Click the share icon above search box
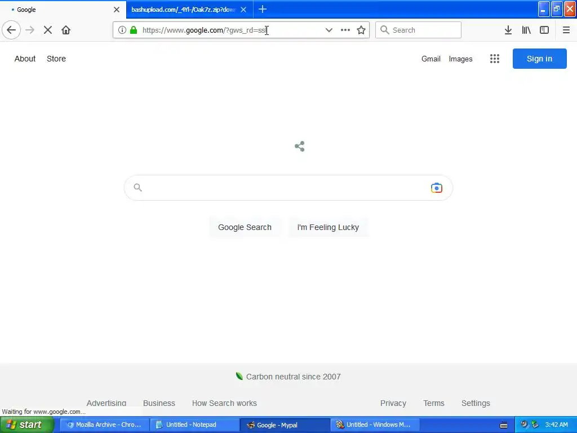577x433 pixels. [x=300, y=146]
